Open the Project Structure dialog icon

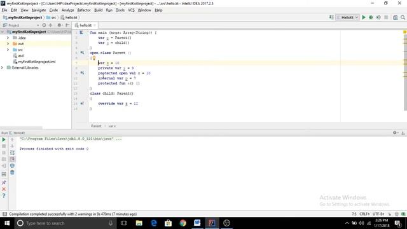click(x=395, y=17)
